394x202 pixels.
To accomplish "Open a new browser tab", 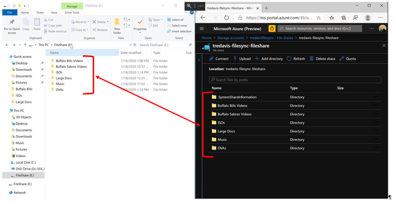I will 266,8.
